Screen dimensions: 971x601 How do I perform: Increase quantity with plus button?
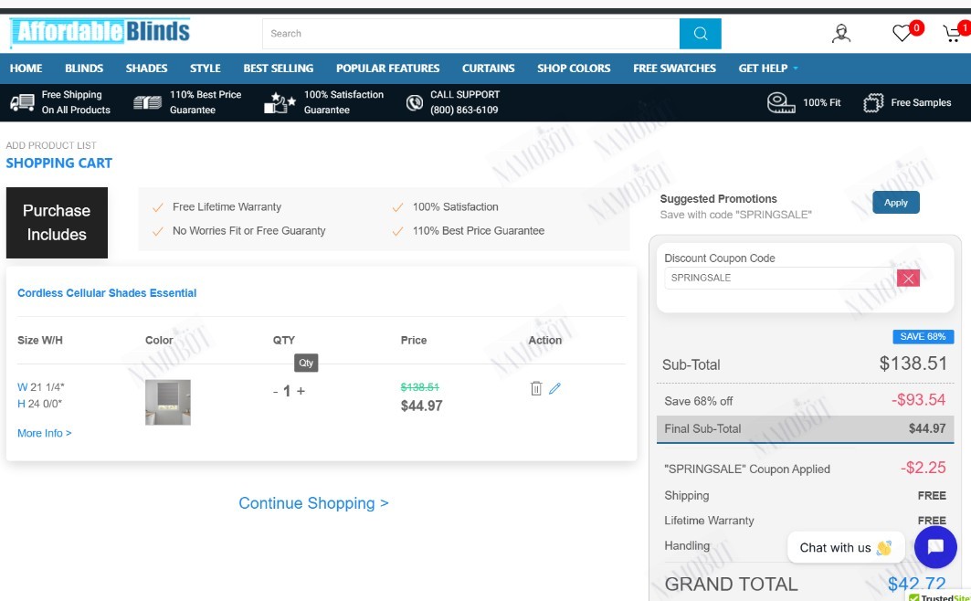click(x=301, y=391)
